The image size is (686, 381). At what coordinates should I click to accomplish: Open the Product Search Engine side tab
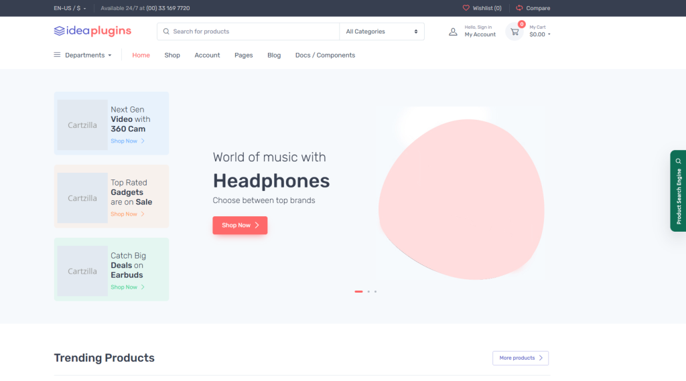click(x=678, y=191)
